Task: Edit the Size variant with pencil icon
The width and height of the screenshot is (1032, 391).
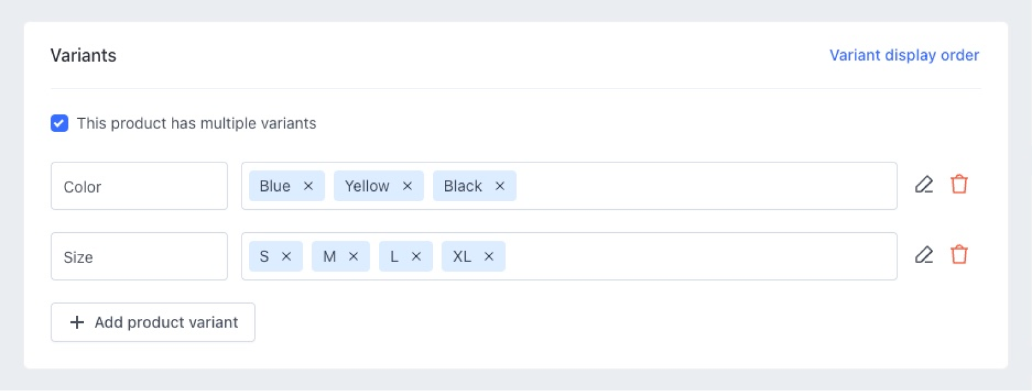Action: click(x=923, y=255)
